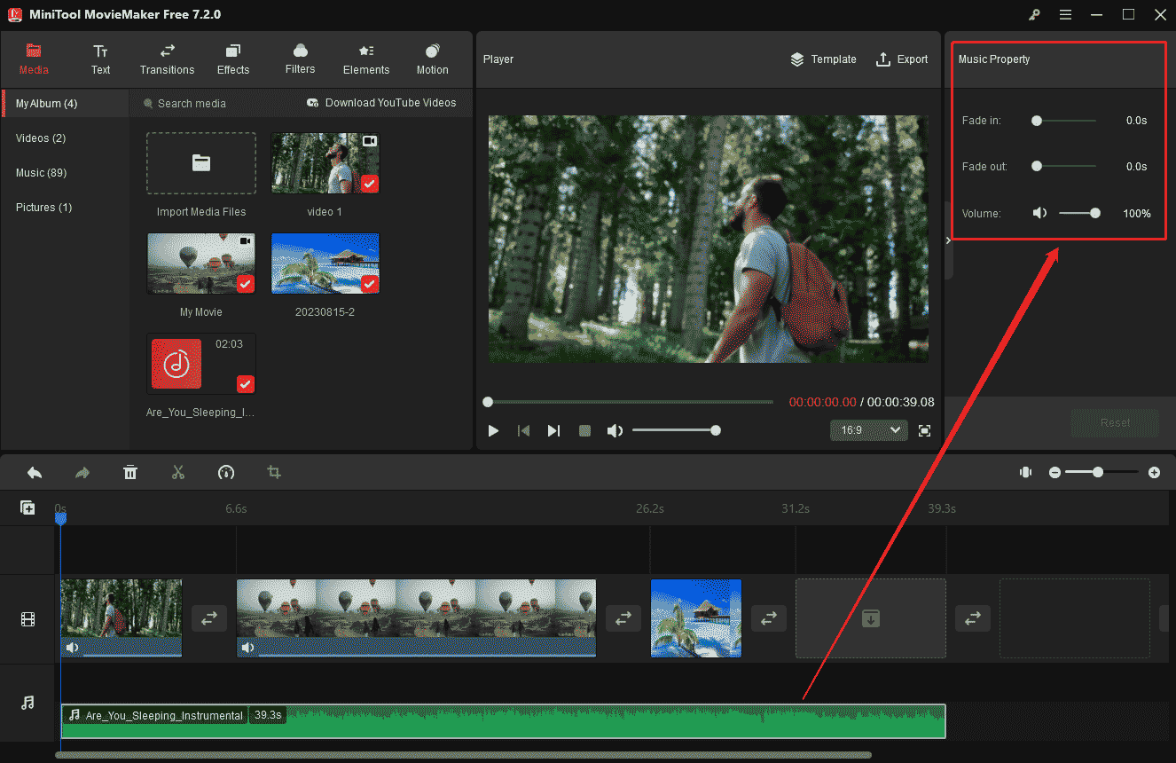Adjust the timeline zoom slider
The image size is (1176, 763).
click(x=1102, y=473)
